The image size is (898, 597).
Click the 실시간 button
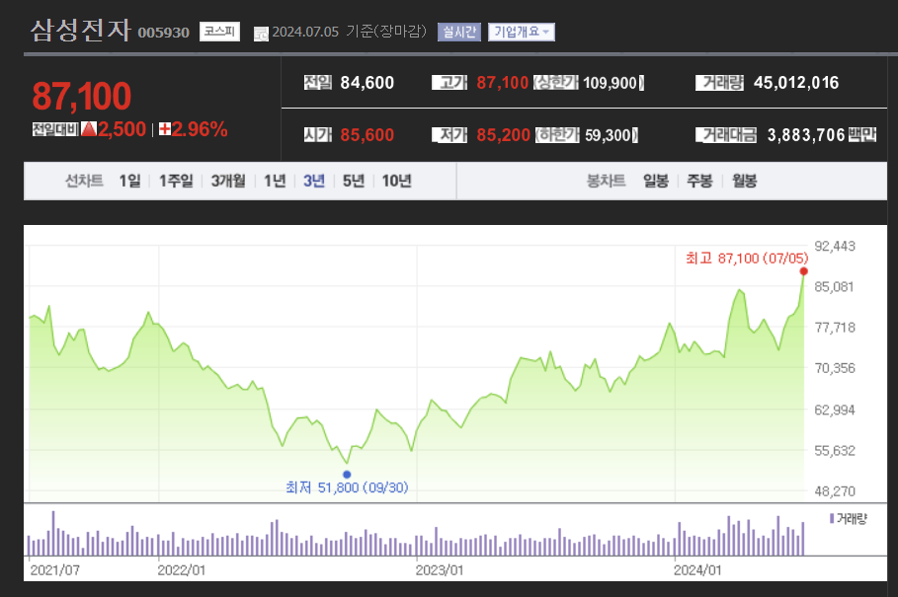[458, 32]
